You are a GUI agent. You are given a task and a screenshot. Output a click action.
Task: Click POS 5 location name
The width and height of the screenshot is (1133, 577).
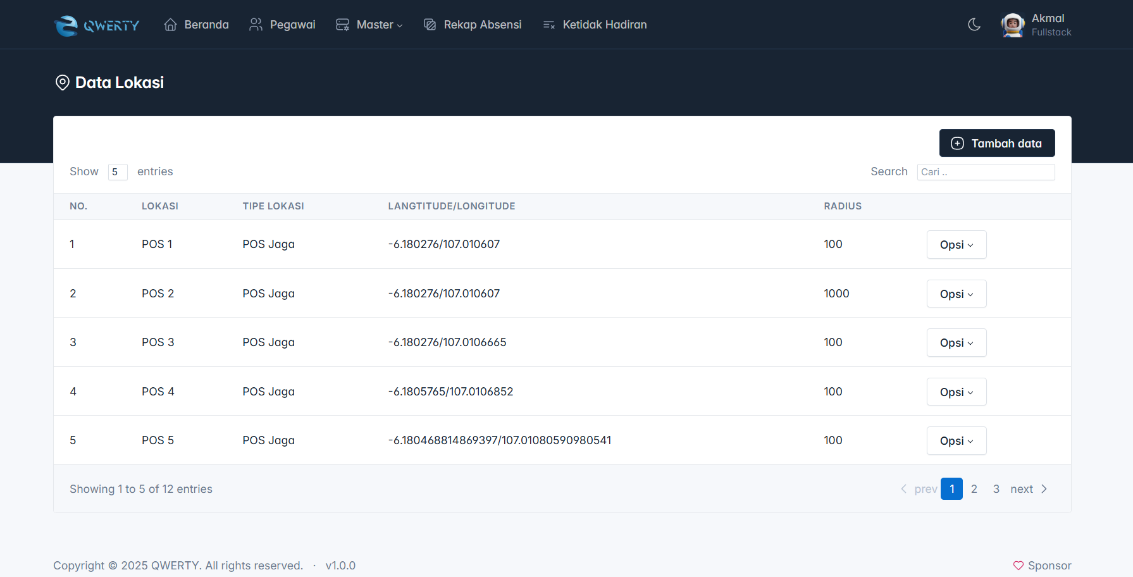(158, 440)
